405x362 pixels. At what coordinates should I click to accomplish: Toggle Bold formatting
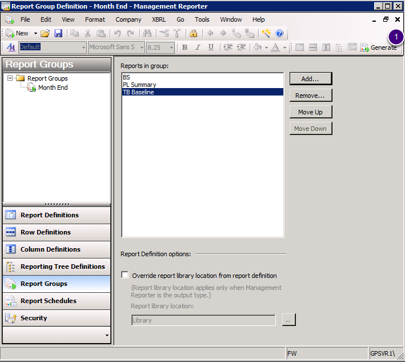click(185, 47)
